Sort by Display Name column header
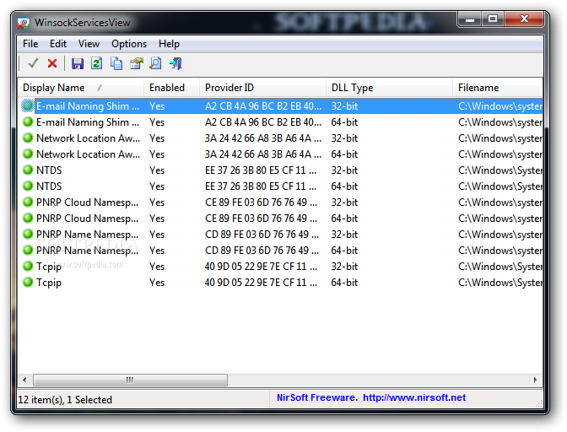Screen dimensions: 567x432 click(x=81, y=88)
